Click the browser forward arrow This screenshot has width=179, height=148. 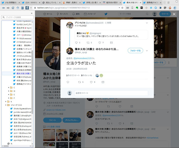[x=8, y=8]
